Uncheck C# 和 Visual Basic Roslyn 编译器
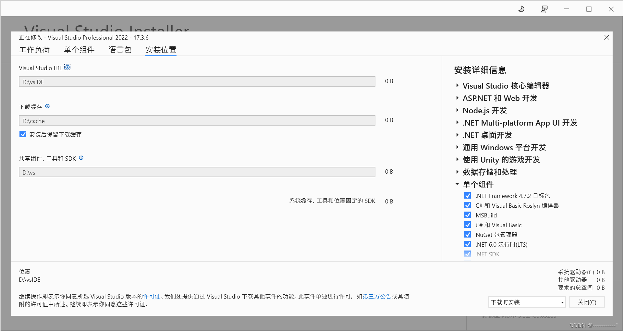The height and width of the screenshot is (331, 623). coord(468,205)
